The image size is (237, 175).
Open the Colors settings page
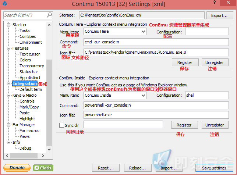25,60
